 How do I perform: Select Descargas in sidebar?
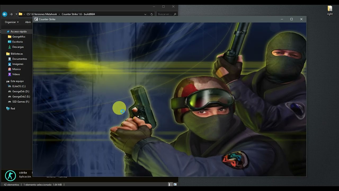(18, 47)
